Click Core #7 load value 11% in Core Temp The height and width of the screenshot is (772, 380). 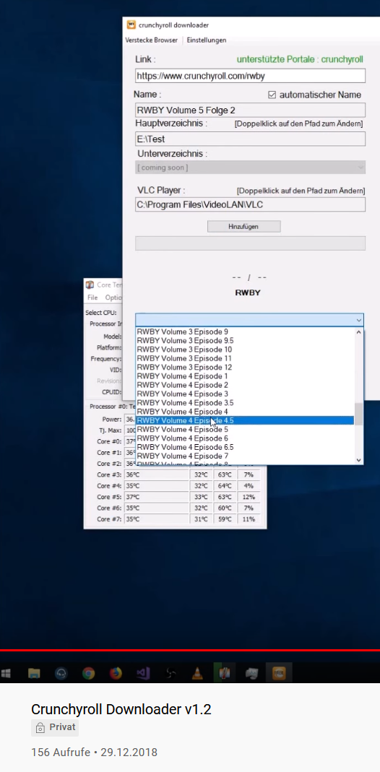(x=249, y=519)
